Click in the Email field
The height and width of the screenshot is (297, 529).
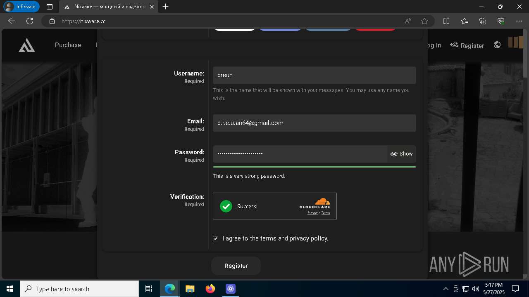pos(315,123)
